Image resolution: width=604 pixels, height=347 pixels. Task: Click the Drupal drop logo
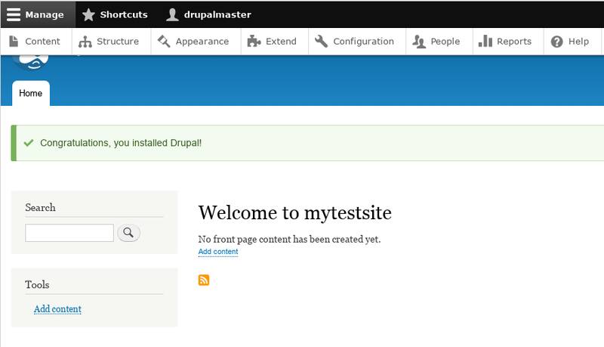coord(30,63)
